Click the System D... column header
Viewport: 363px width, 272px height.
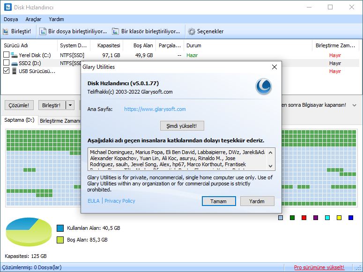pyautogui.click(x=74, y=45)
